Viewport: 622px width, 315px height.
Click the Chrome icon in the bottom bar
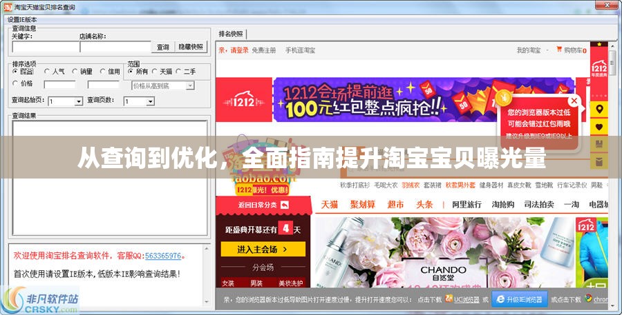click(x=588, y=298)
